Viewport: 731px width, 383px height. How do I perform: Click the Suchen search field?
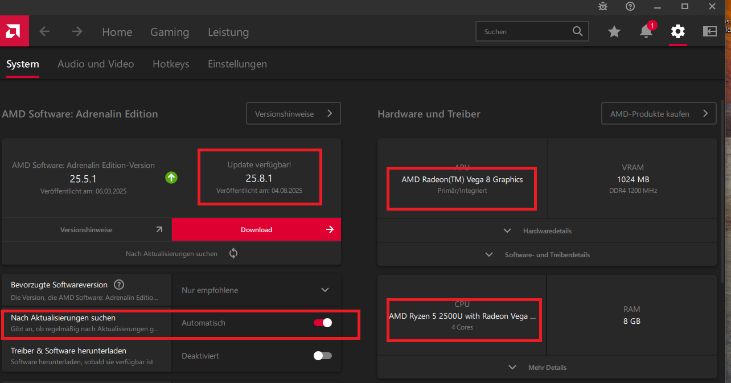coord(532,32)
